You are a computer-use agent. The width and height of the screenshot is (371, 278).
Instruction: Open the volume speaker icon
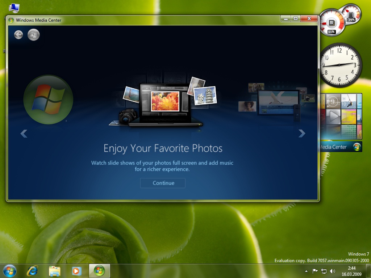[x=333, y=271]
